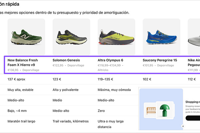Select the 'Medio-alto' cell in New Balance column
Screen dimensions: 200x133
(16, 100)
